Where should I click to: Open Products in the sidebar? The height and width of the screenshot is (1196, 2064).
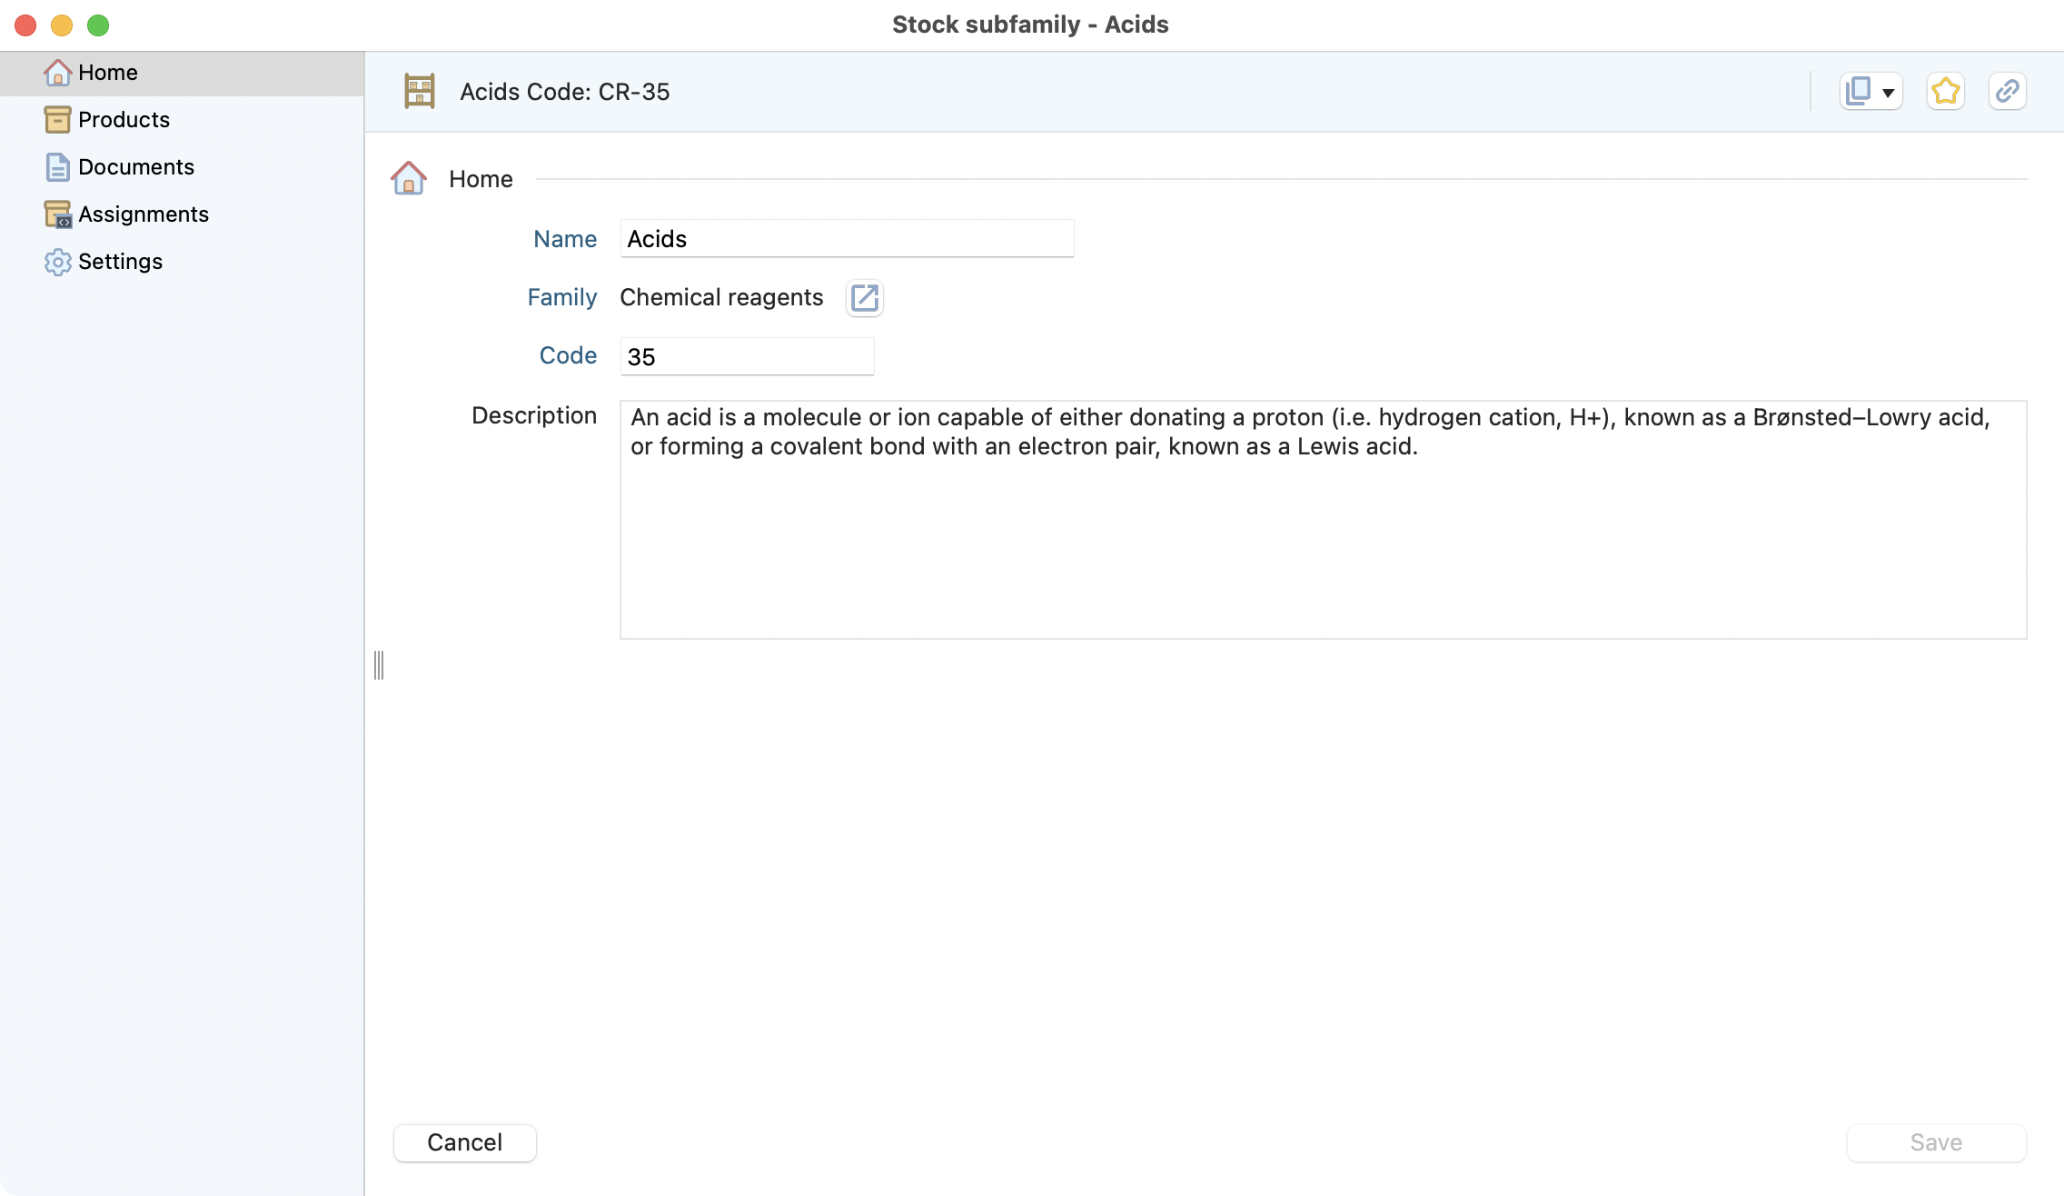pos(124,119)
